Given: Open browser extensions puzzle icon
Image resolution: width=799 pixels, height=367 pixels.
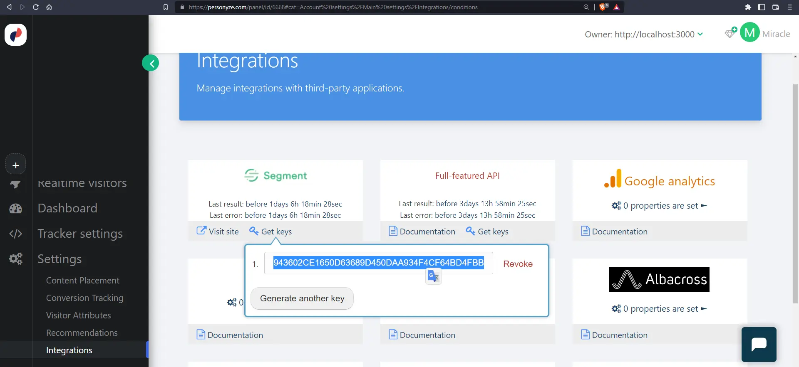Looking at the screenshot, I should coord(748,7).
